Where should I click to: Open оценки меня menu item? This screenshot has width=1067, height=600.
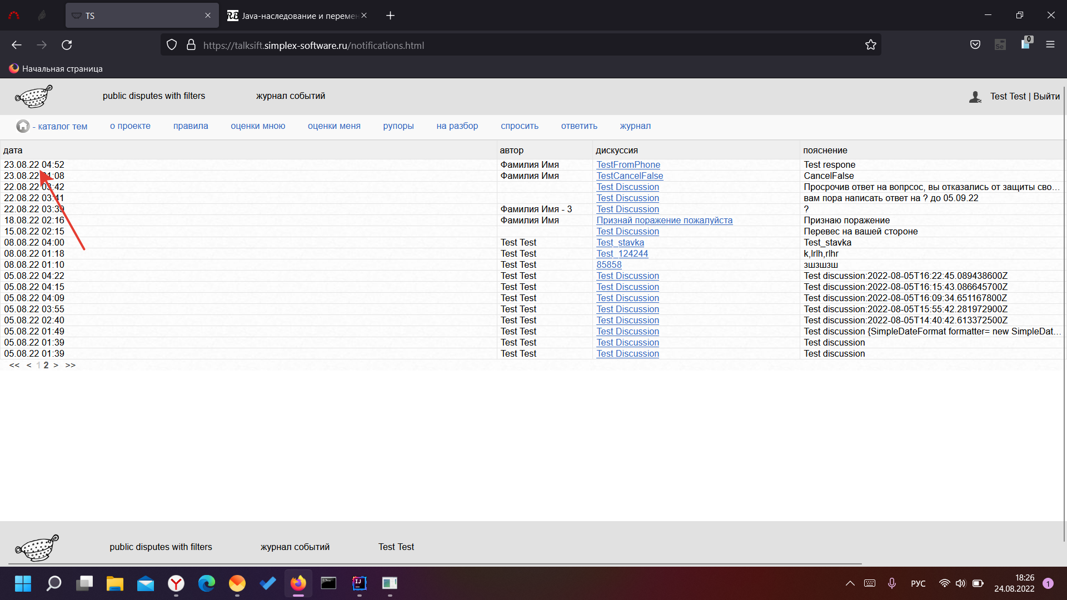click(x=334, y=126)
